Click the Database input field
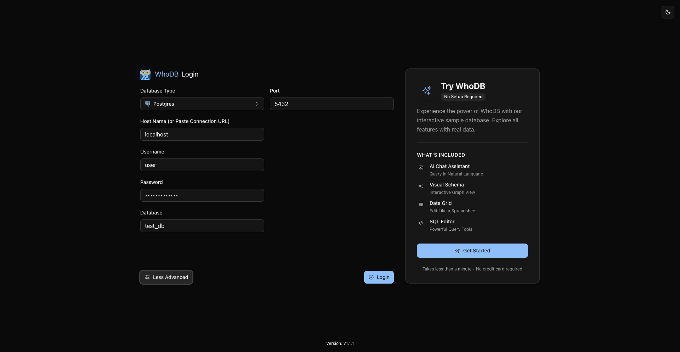This screenshot has width=680, height=352. (x=202, y=226)
